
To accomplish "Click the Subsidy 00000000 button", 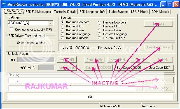I will point(98,68).
